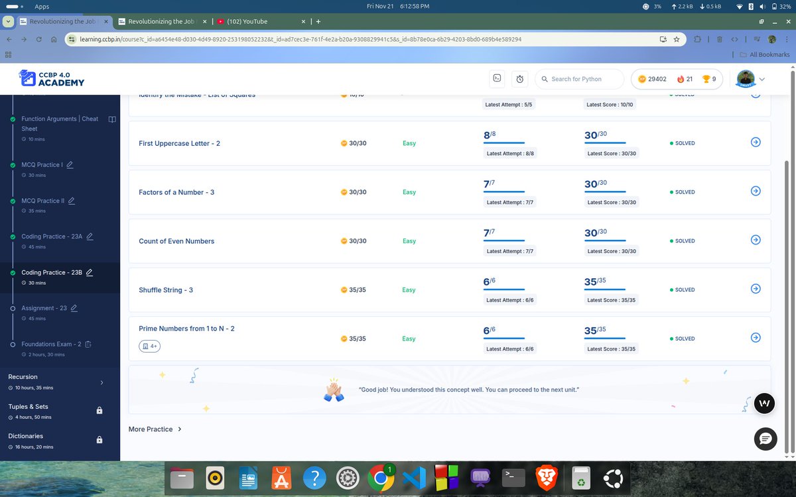The width and height of the screenshot is (796, 497).
Task: Open Function Arguments Cheat Sheet in sidebar
Action: 60,123
